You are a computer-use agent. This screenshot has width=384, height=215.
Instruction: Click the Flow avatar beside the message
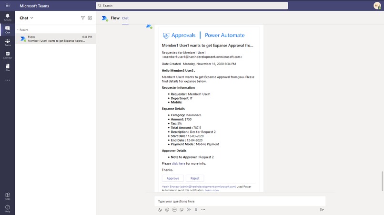coord(149,26)
